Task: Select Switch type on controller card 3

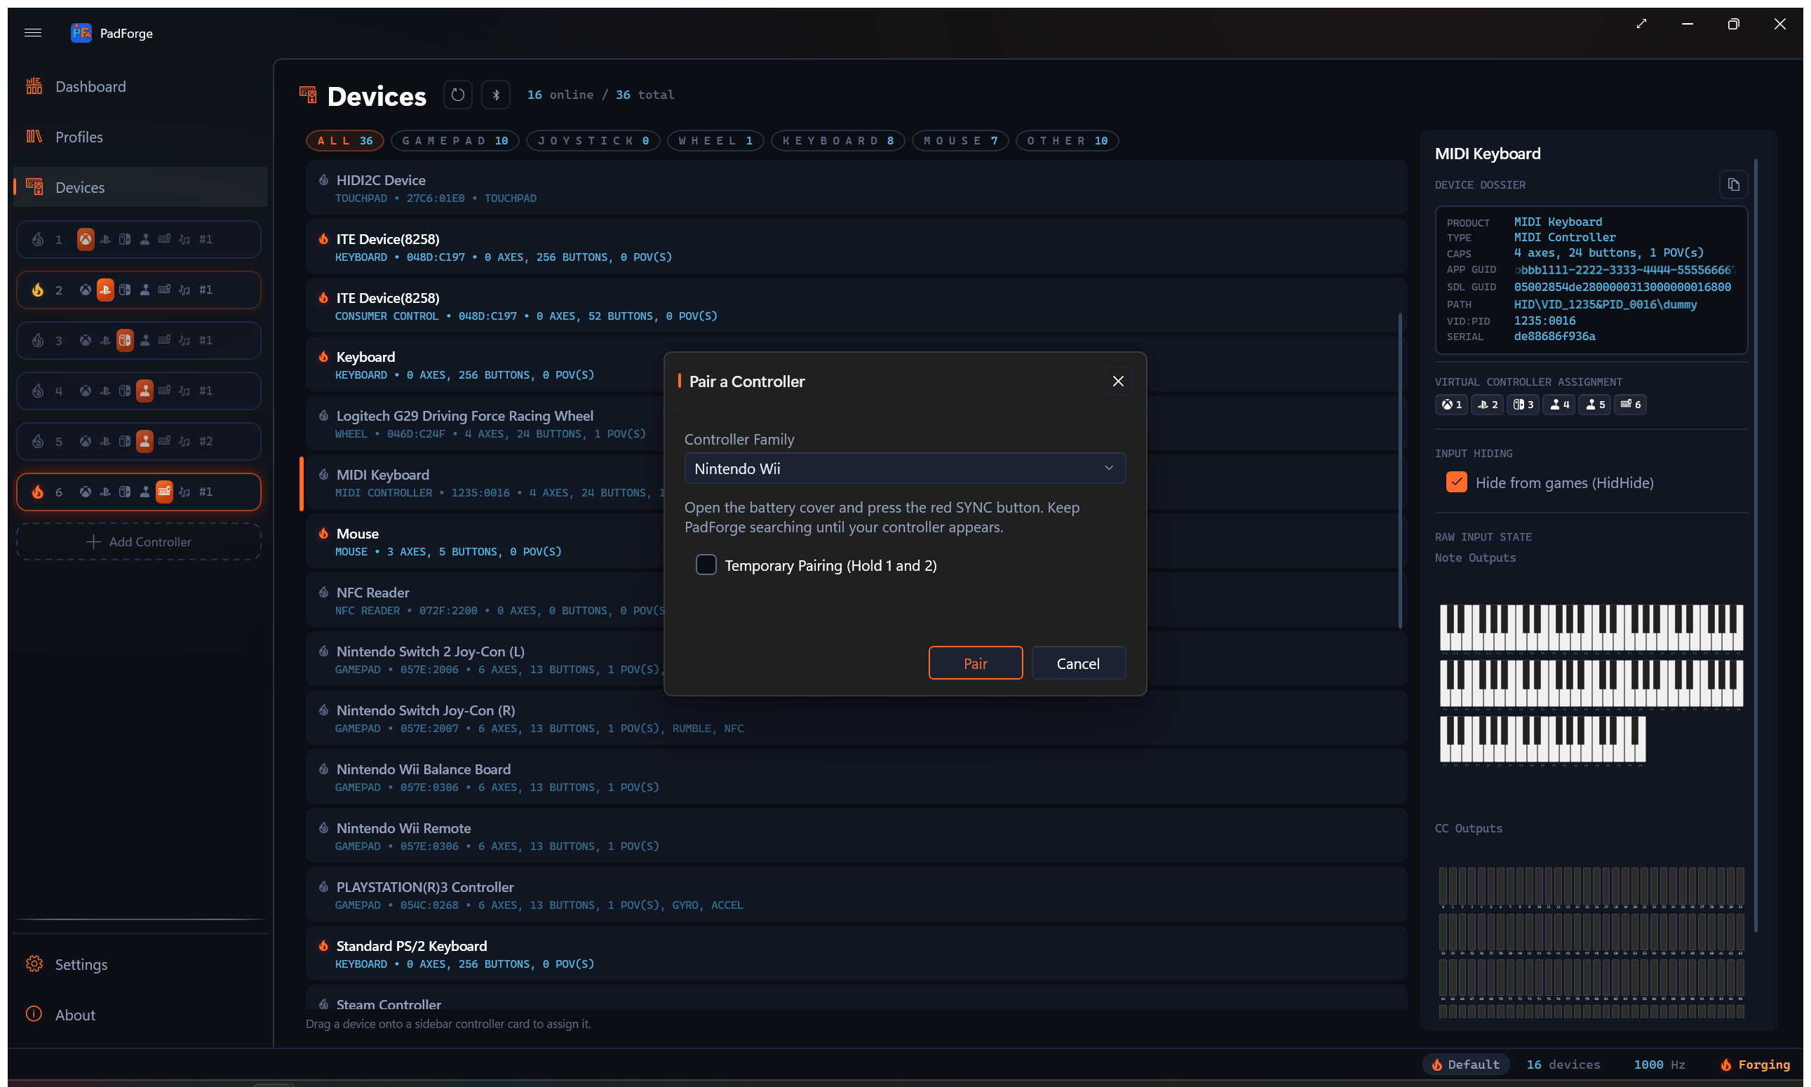Action: [x=126, y=341]
